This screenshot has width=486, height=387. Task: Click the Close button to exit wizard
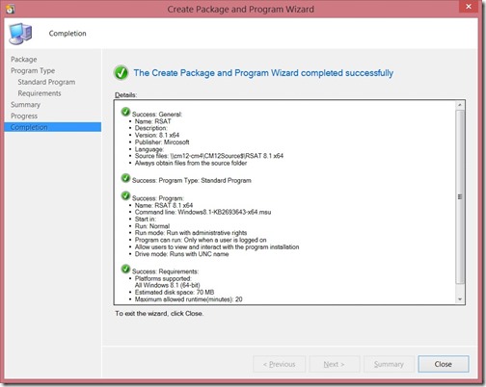pos(444,364)
